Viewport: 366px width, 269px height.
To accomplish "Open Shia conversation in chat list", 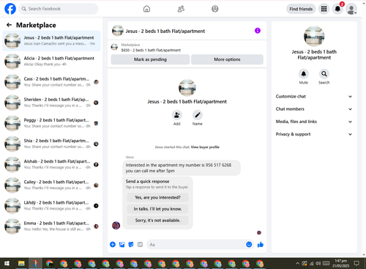I will [51, 144].
